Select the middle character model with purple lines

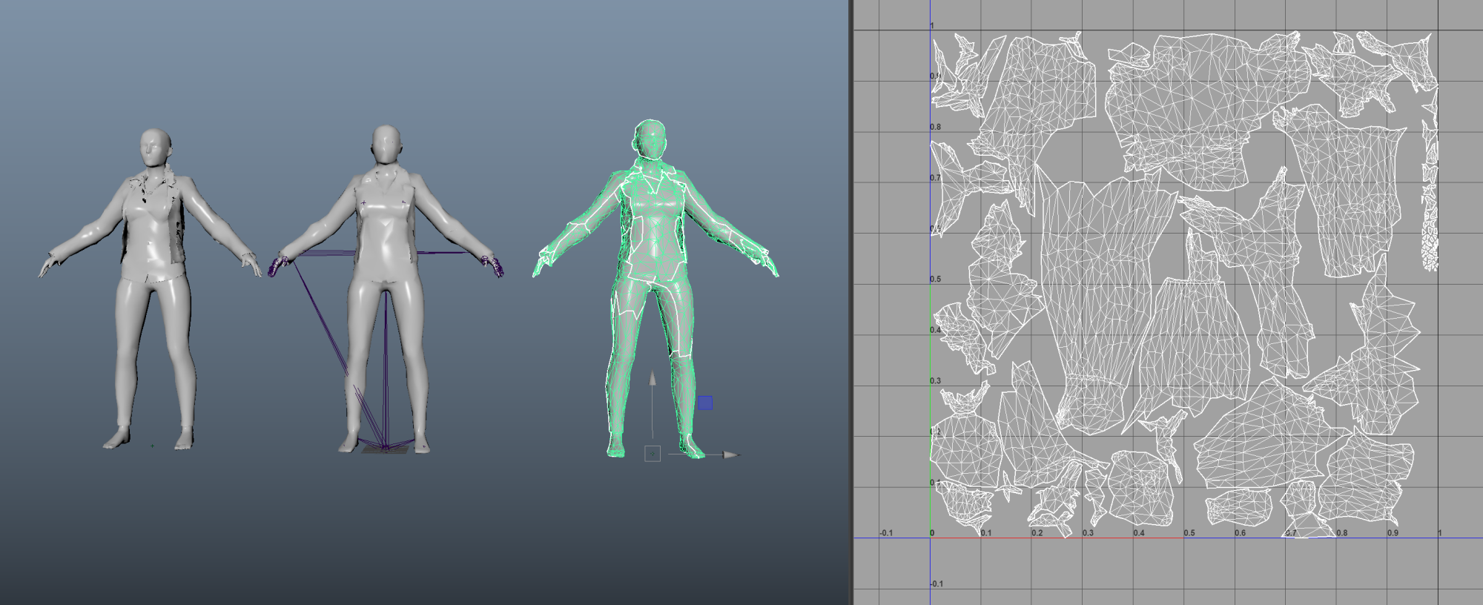click(x=386, y=289)
